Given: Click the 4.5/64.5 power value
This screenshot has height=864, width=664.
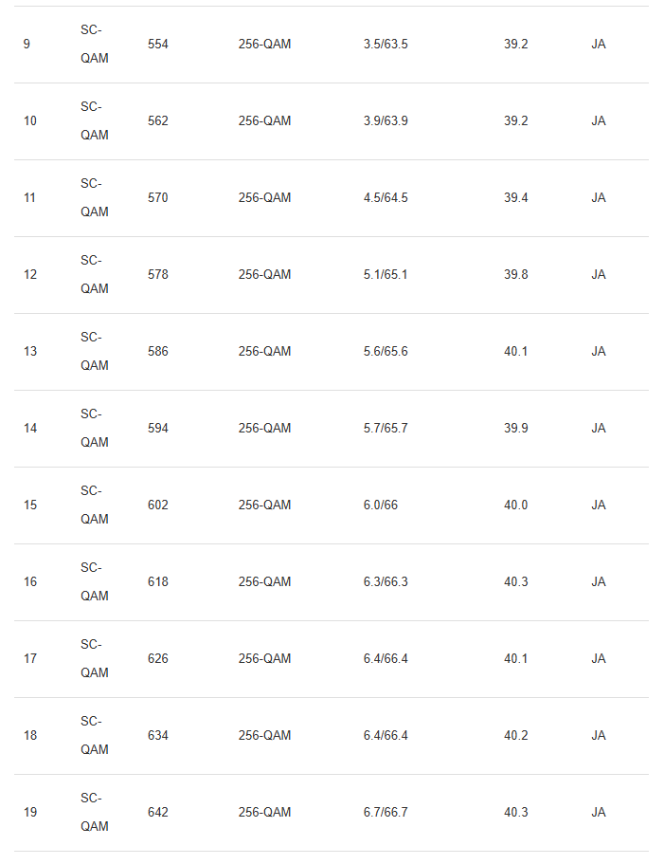Looking at the screenshot, I should (x=386, y=198).
